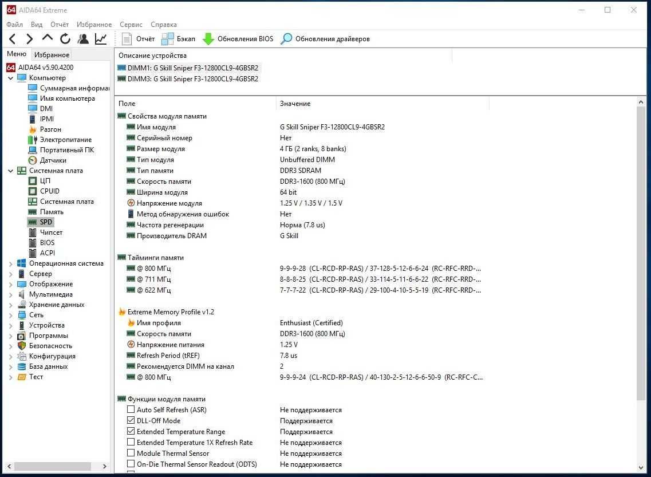Select Суммарная информация in the tree
This screenshot has height=477, width=651.
pos(74,88)
